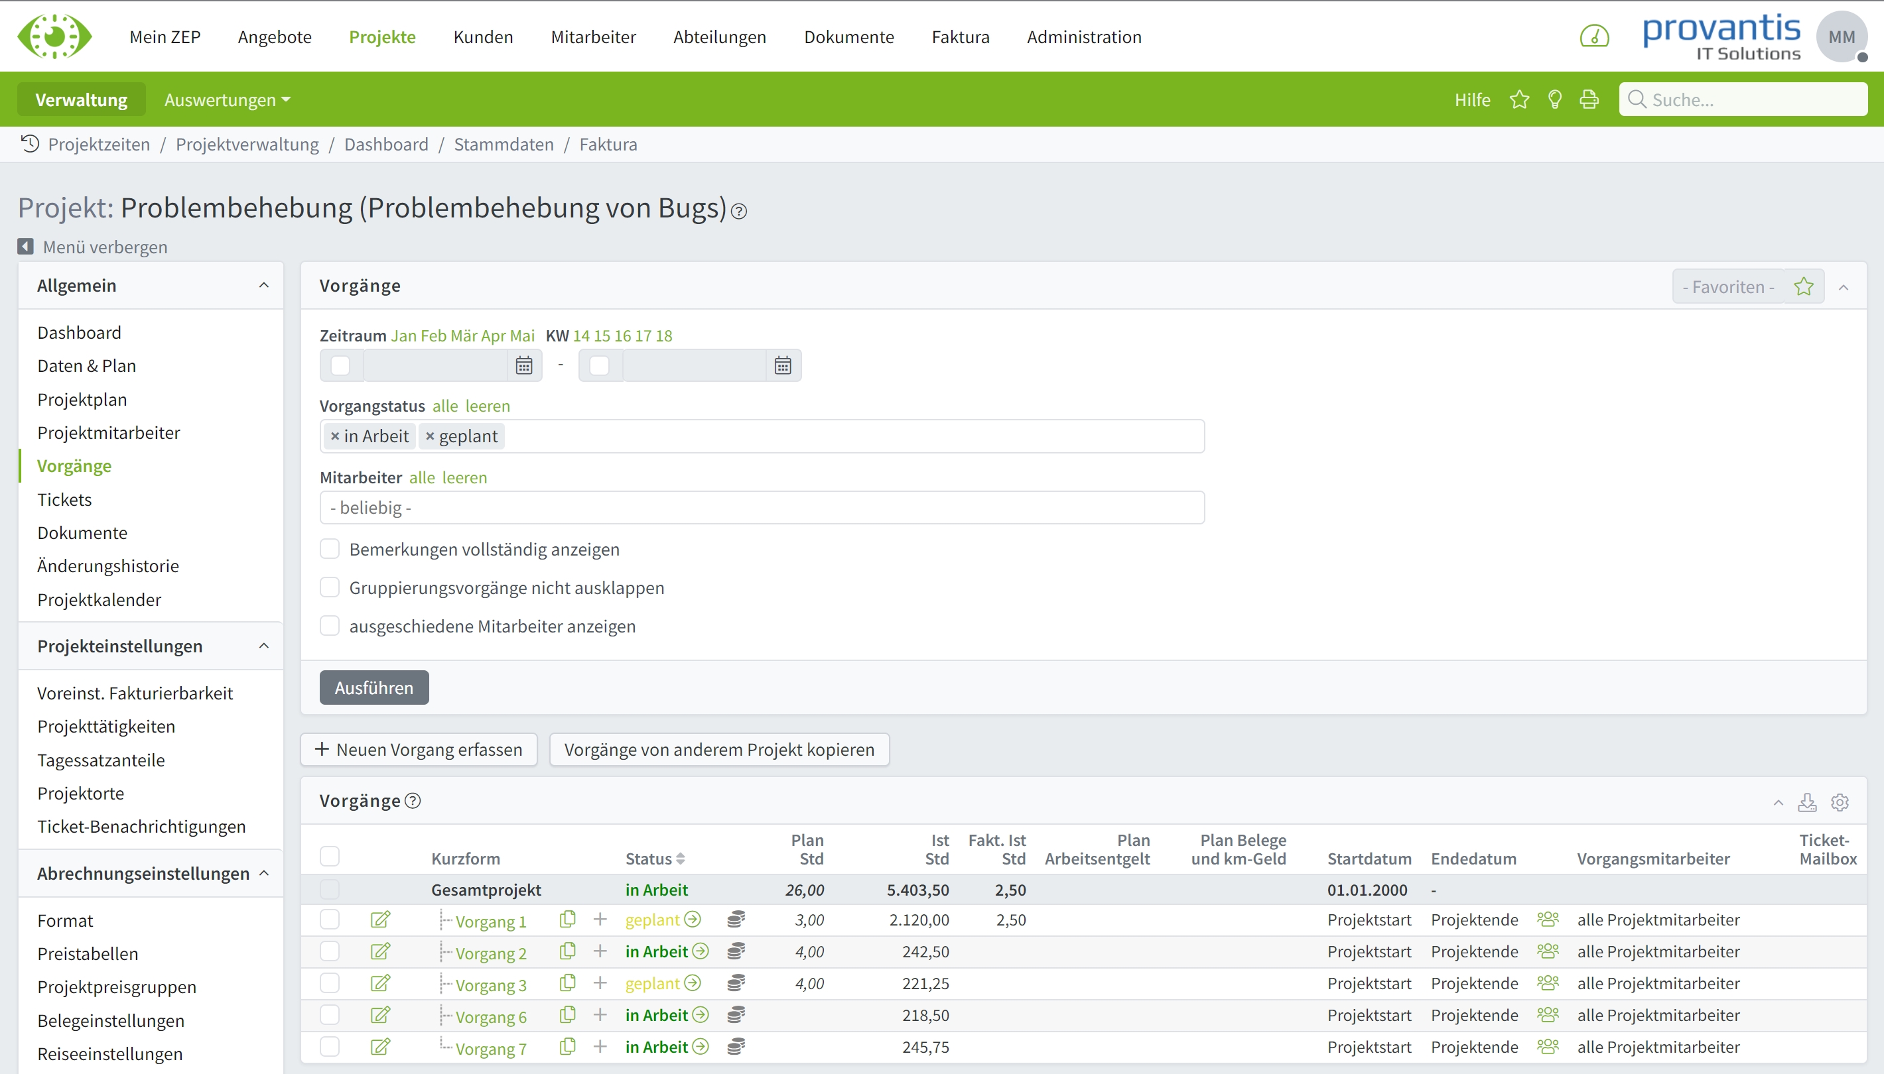Edit Vorgang 1 via its pencil icon
The image size is (1884, 1074).
click(381, 919)
